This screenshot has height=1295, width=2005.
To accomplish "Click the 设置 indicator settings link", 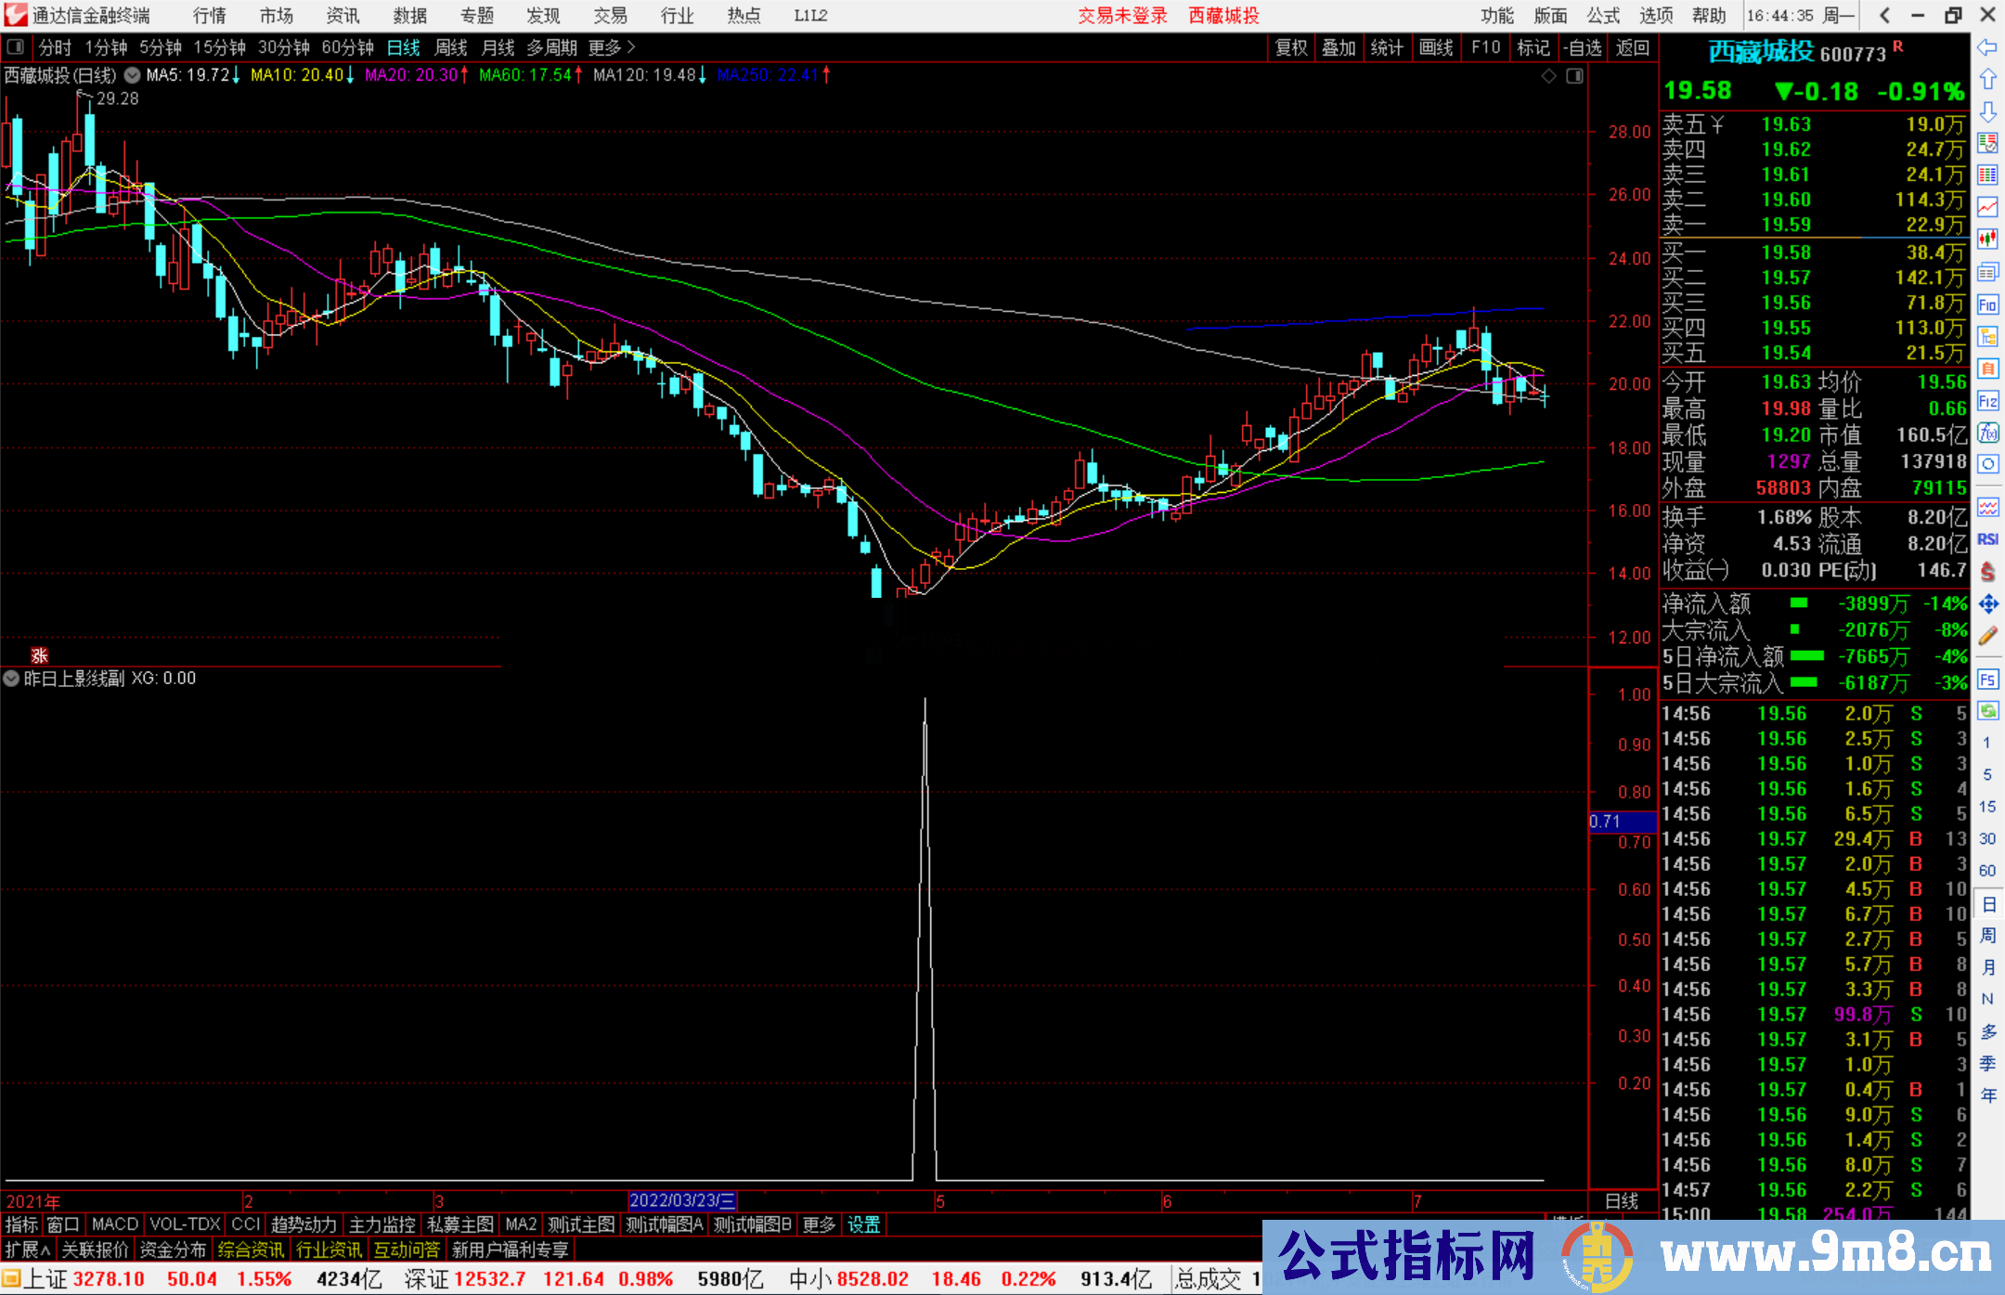I will click(863, 1224).
